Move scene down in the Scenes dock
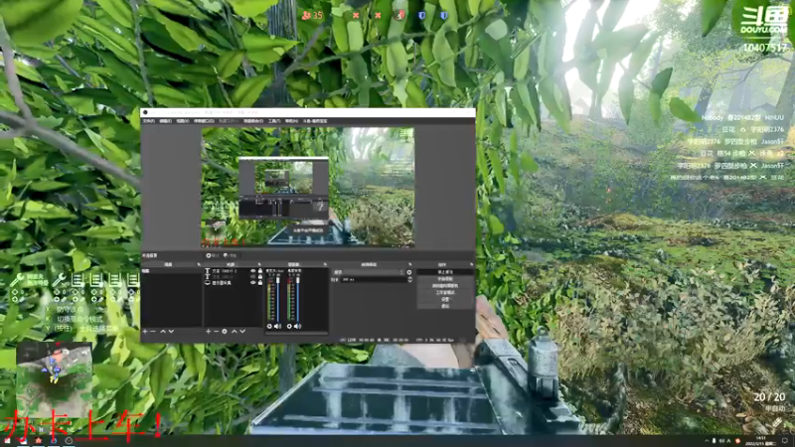Viewport: 795px width, 447px height. point(171,332)
